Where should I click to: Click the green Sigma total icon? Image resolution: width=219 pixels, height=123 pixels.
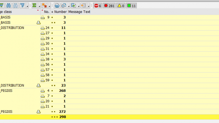point(34,6)
